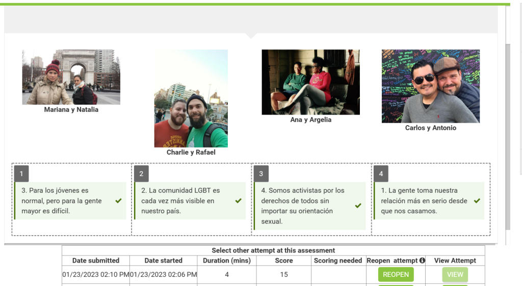The image size is (522, 286).
Task: Open the Charlie y Rafael selfie photo
Action: [191, 98]
